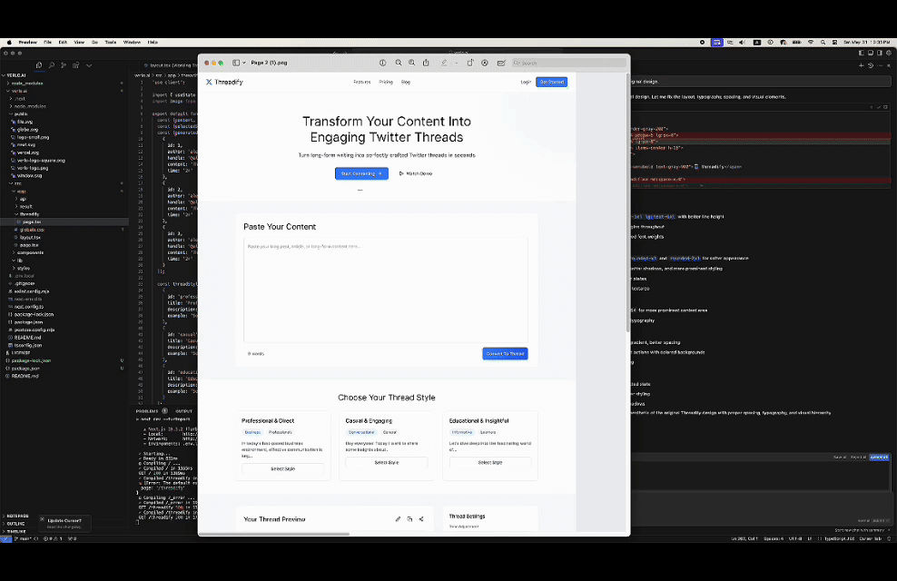Open the chat panel more actions menu
Viewport: 897px width, 581px height.
880,65
